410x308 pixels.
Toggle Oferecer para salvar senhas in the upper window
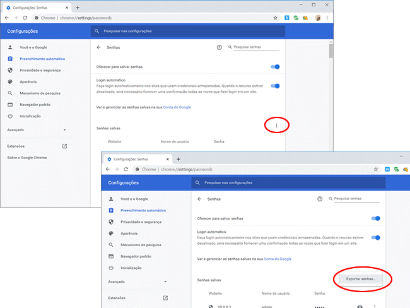click(x=275, y=67)
